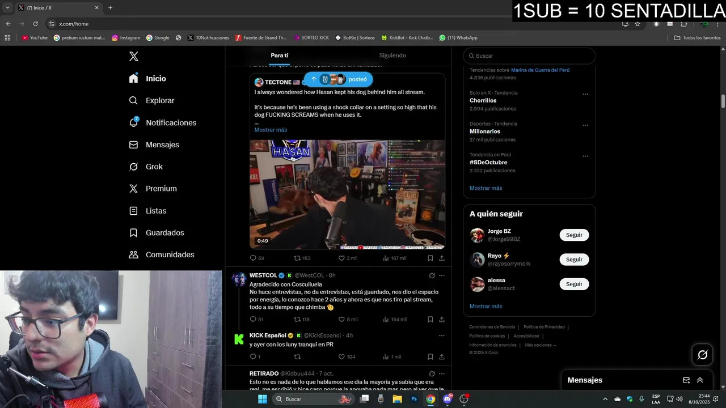Repost the KICK Español post

click(x=297, y=356)
